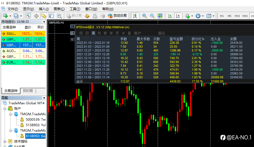Screen dimensions: 254x147
Task: Click the tile windows grid icon
Action: point(160,16)
